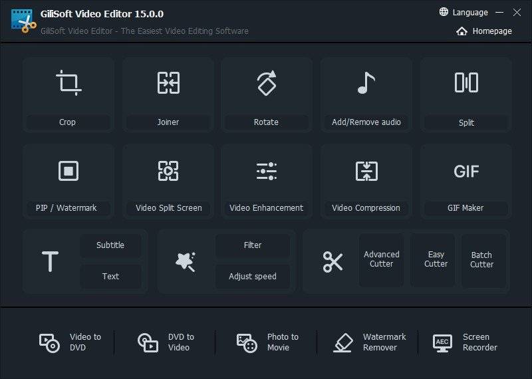Click the scissors cutter icon
Viewport: 532px width, 379px height.
[x=332, y=261]
